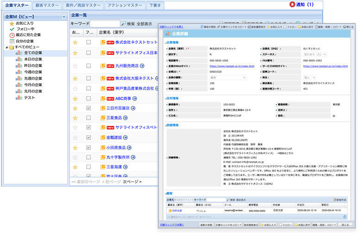This screenshot has height=239, width=363.
Task: Uncheck follow checkbox for 三日市百貨店
Action: click(x=88, y=108)
